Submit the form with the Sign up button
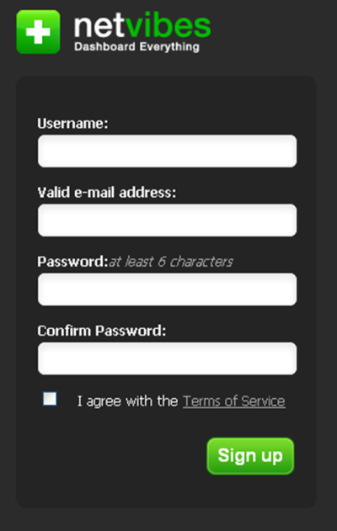Viewport: 337px width, 531px height. 250,456
